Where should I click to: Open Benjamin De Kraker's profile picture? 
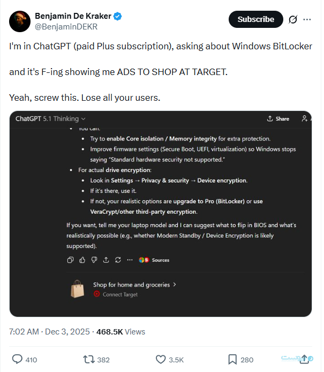pos(19,20)
